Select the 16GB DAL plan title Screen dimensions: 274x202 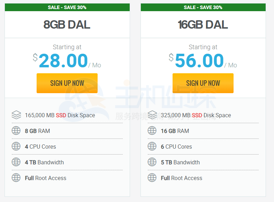(x=203, y=24)
